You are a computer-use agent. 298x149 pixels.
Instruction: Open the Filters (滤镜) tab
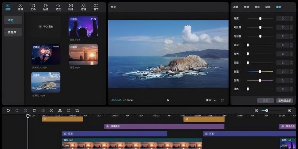pyautogui.click(x=83, y=7)
